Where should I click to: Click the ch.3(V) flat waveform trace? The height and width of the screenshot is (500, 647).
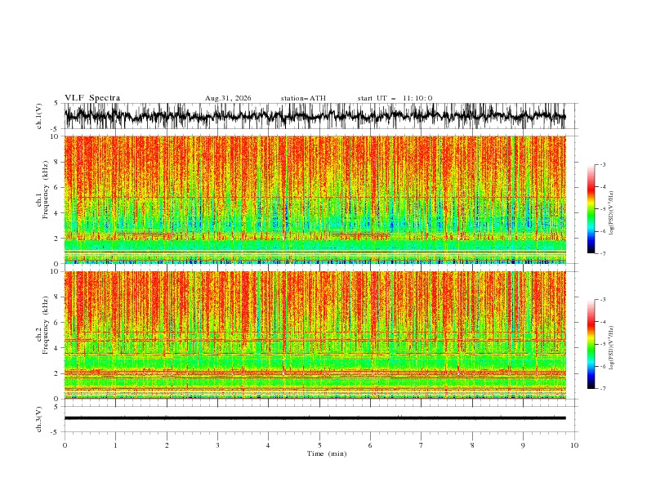tap(315, 418)
